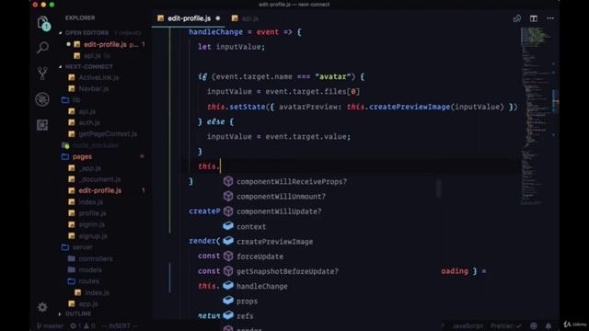Click the node_modules folder icon
Screen dimensions: 589x331
(65, 145)
